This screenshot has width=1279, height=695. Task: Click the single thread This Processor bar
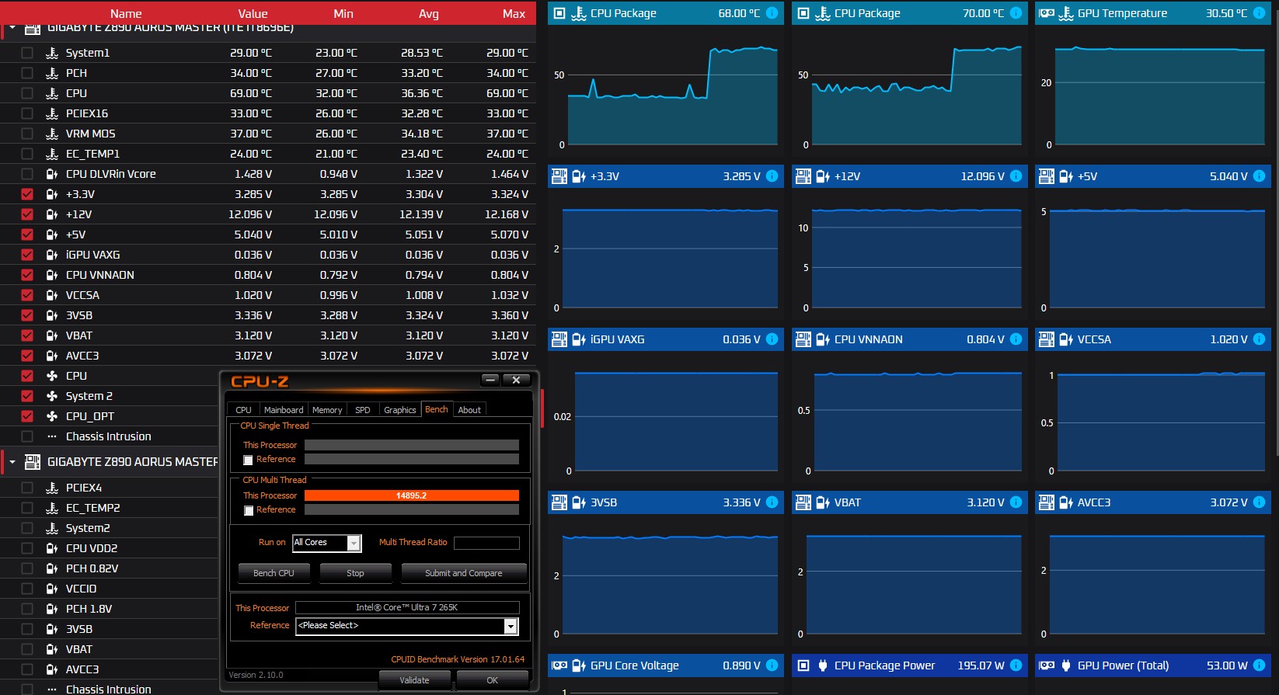(411, 445)
